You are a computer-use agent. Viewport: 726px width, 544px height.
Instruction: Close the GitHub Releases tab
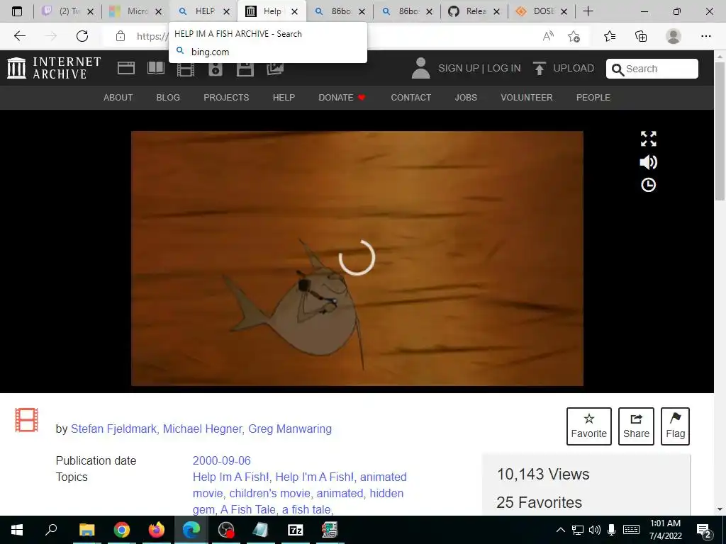pyautogui.click(x=496, y=11)
